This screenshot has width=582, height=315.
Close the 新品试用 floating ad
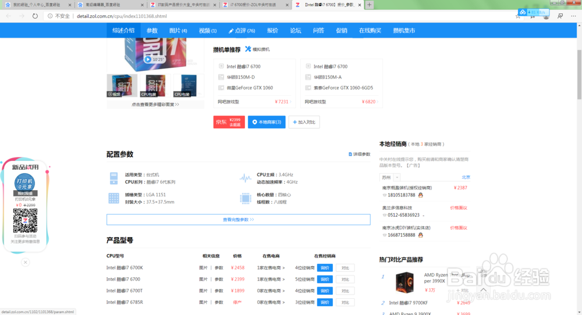(x=25, y=262)
